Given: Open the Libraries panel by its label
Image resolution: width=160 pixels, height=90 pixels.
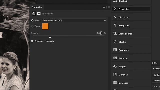Looking at the screenshot, I should click(123, 75).
